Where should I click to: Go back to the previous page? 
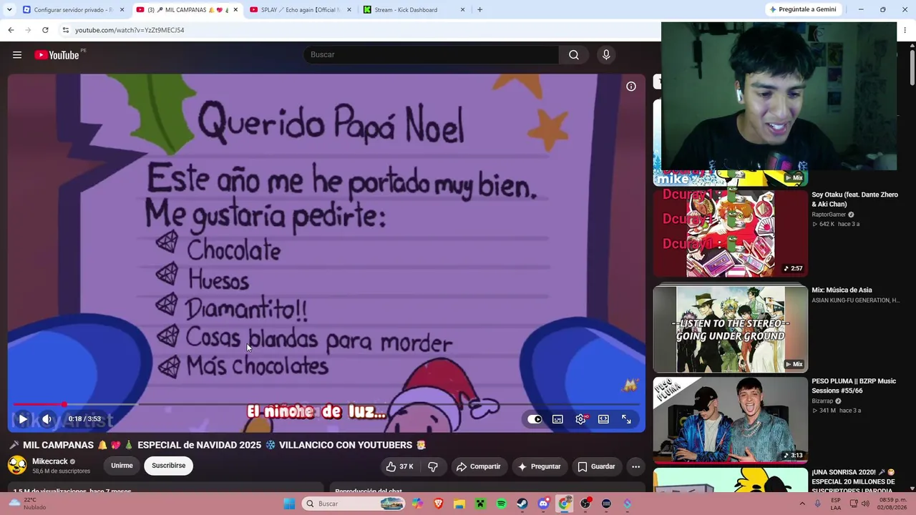point(11,30)
